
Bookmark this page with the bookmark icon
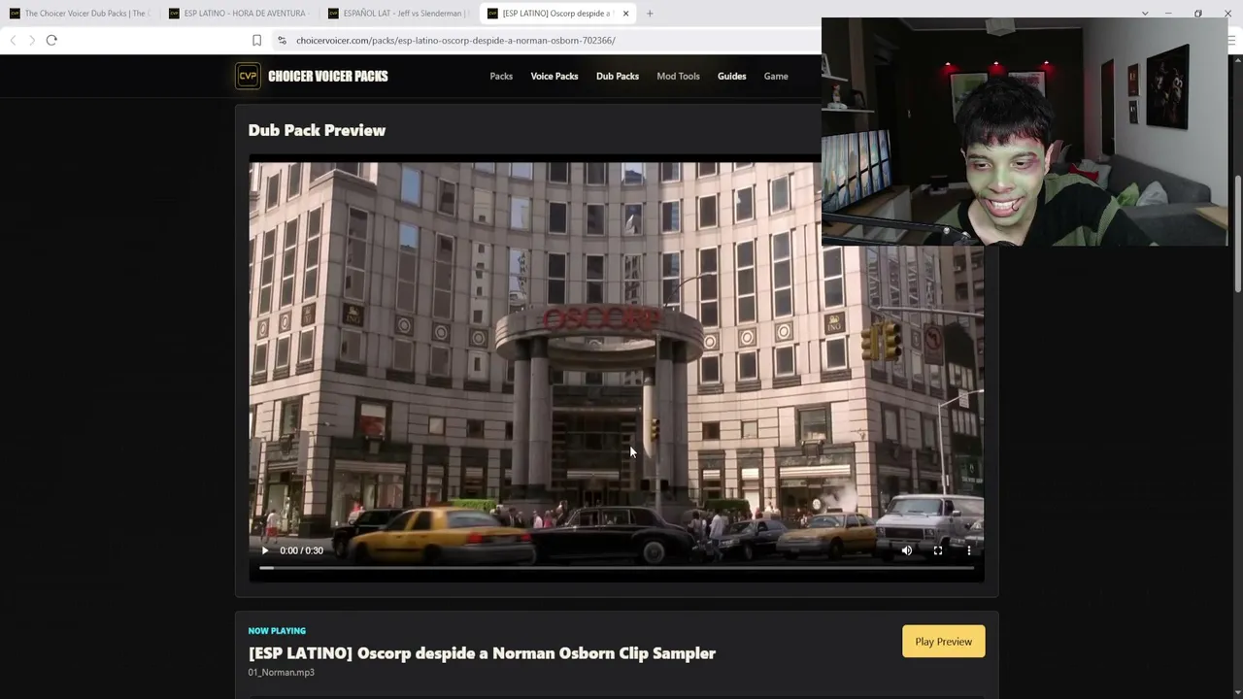[256, 40]
